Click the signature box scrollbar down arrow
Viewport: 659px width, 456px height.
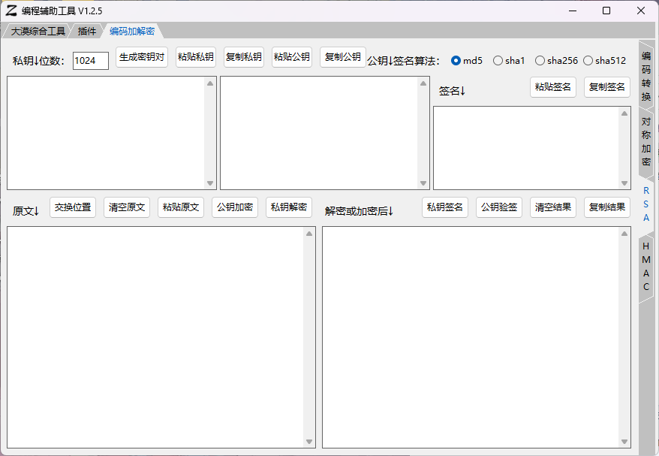click(624, 183)
